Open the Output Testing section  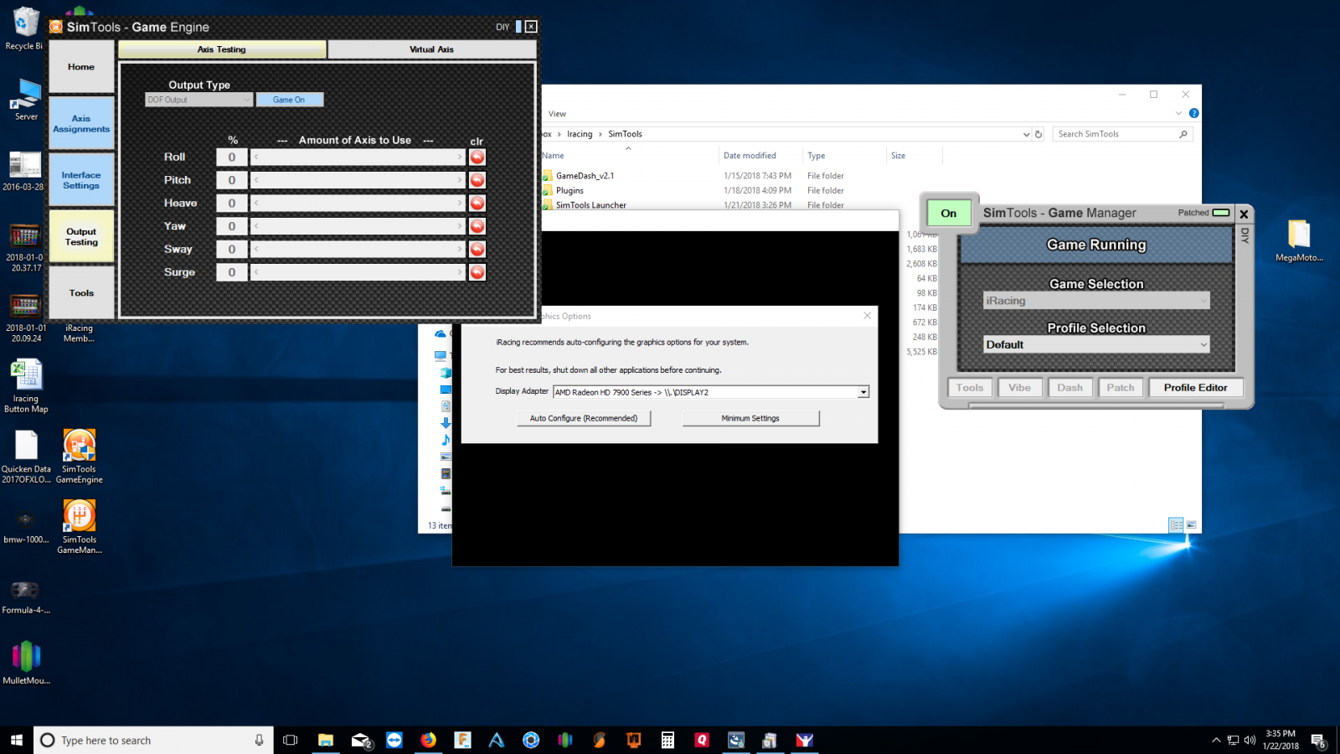(x=81, y=236)
